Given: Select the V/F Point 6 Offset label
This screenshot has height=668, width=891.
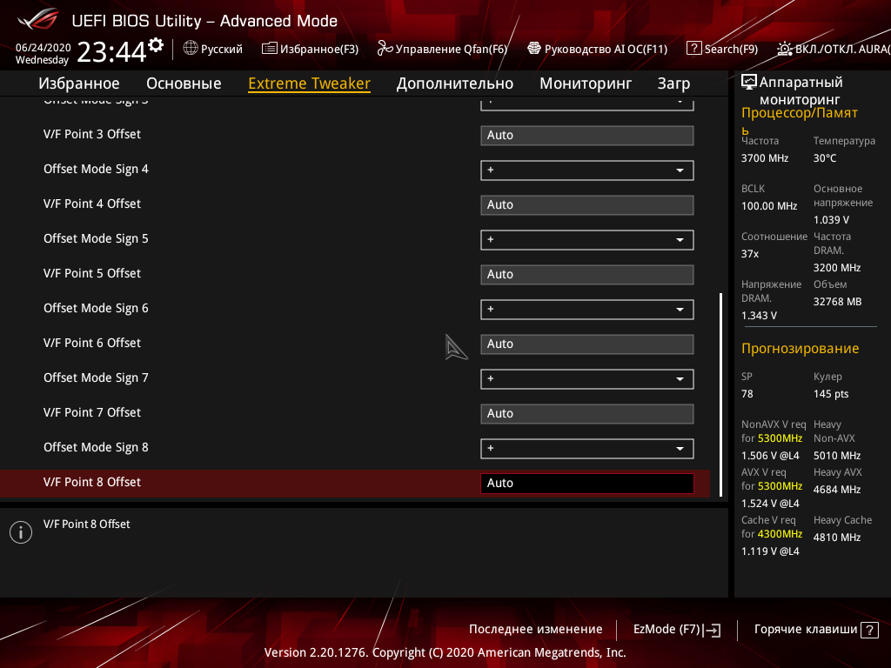Looking at the screenshot, I should click(92, 343).
